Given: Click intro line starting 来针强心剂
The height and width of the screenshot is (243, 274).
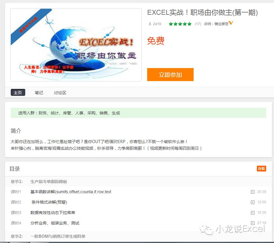Looking at the screenshot, I should pyautogui.click(x=106, y=148).
